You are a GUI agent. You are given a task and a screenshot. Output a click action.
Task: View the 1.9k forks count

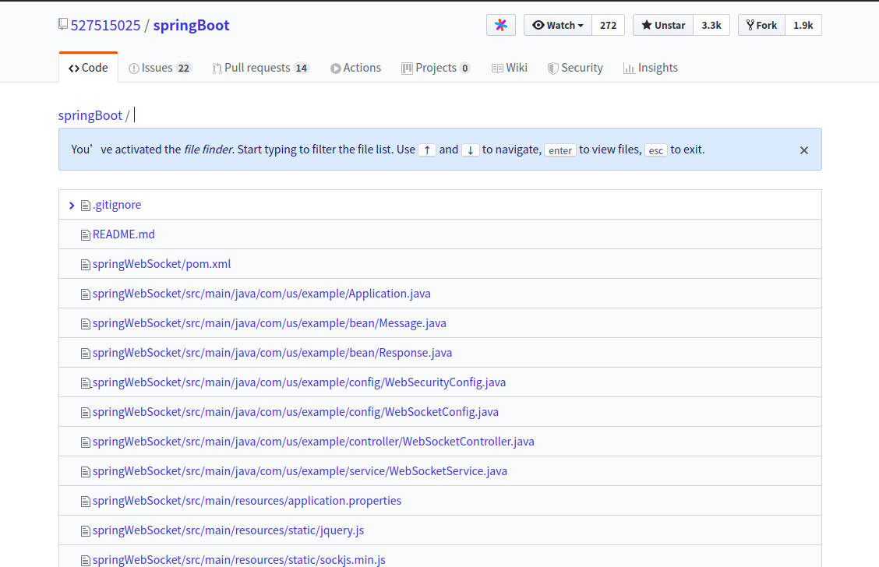(x=803, y=25)
